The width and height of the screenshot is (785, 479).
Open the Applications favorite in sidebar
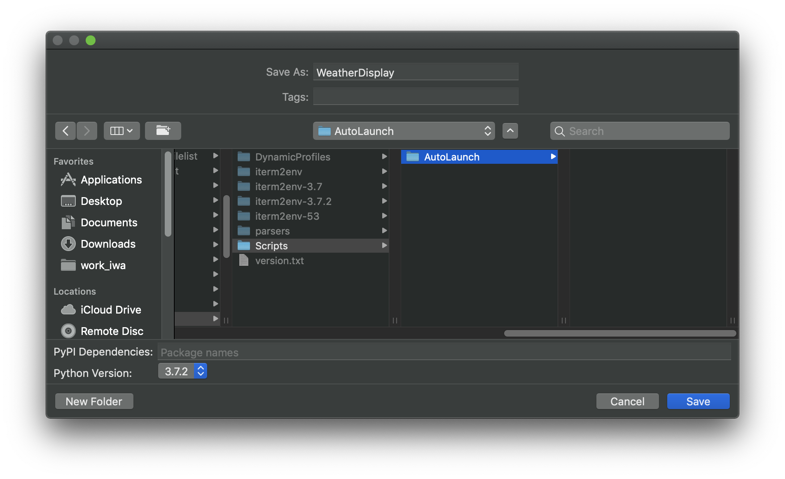pyautogui.click(x=111, y=179)
